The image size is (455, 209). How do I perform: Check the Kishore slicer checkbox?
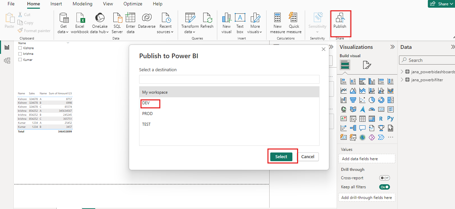(20, 48)
